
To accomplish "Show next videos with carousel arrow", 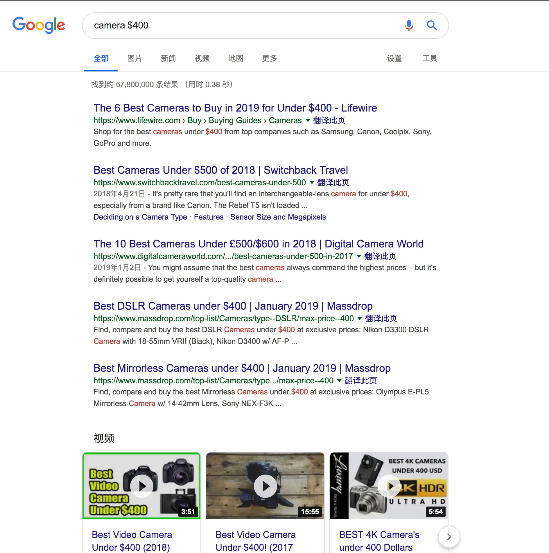I will click(449, 537).
